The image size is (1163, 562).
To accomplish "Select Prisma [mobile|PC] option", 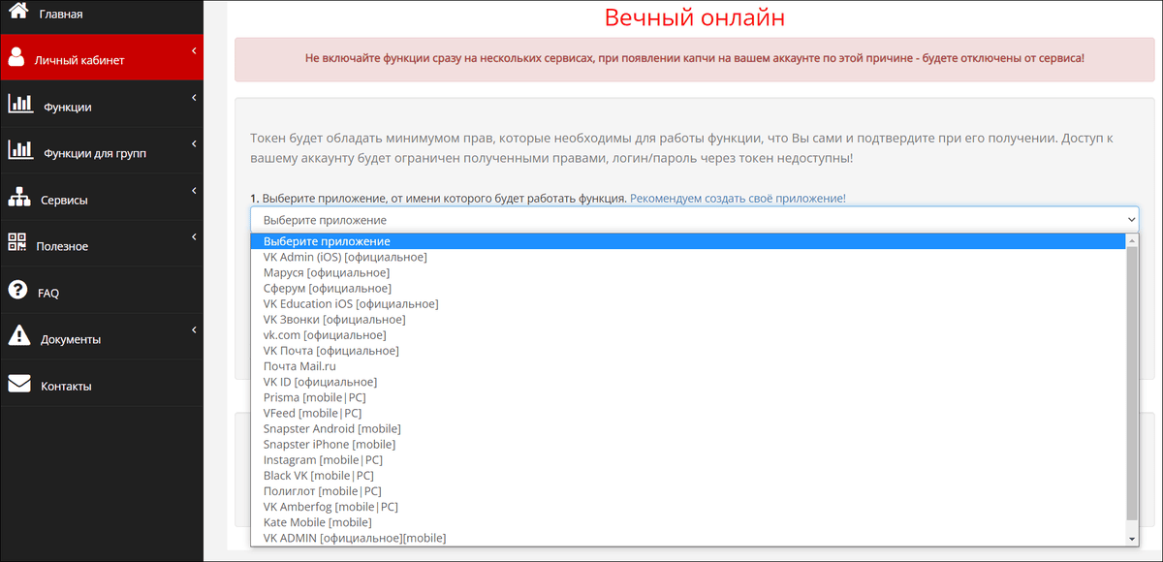I will (688, 397).
